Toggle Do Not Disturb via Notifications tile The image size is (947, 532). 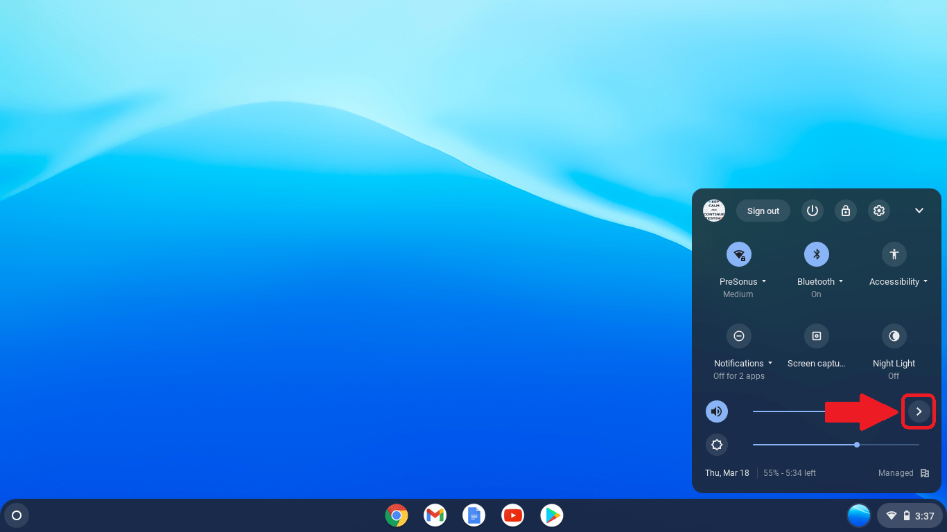coord(739,336)
